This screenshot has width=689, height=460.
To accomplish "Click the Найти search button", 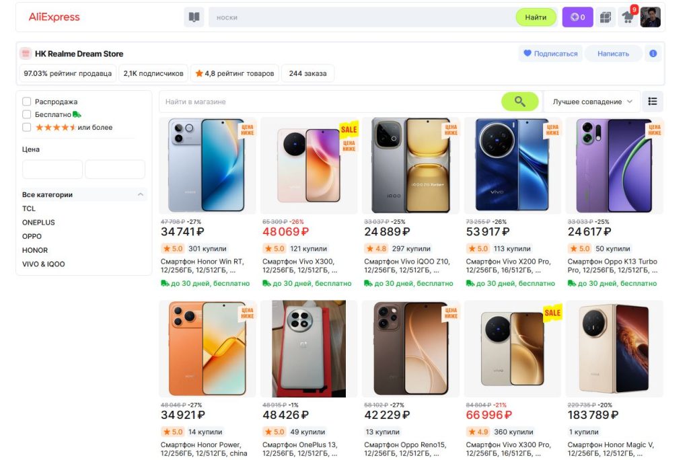I will [x=536, y=17].
